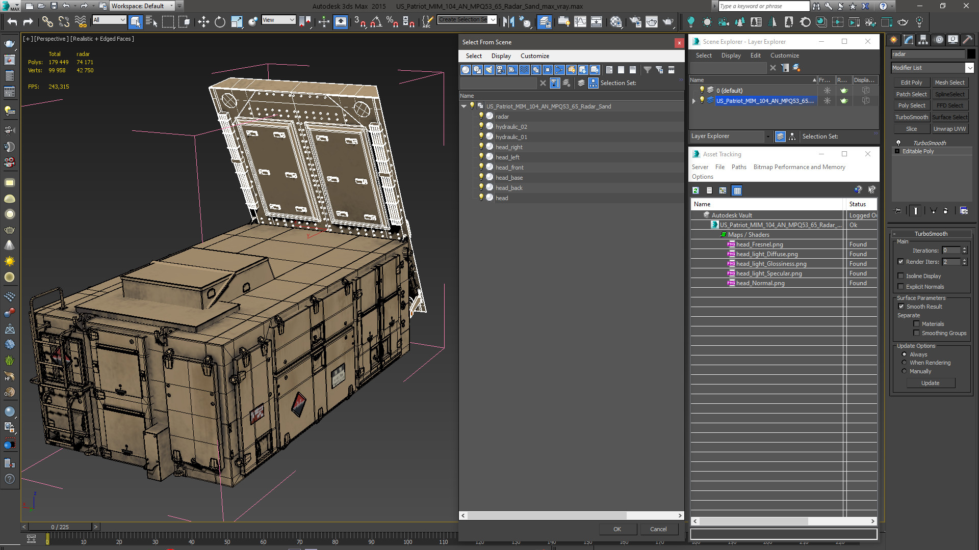Open the Create Selection Set dropdown

coord(493,20)
